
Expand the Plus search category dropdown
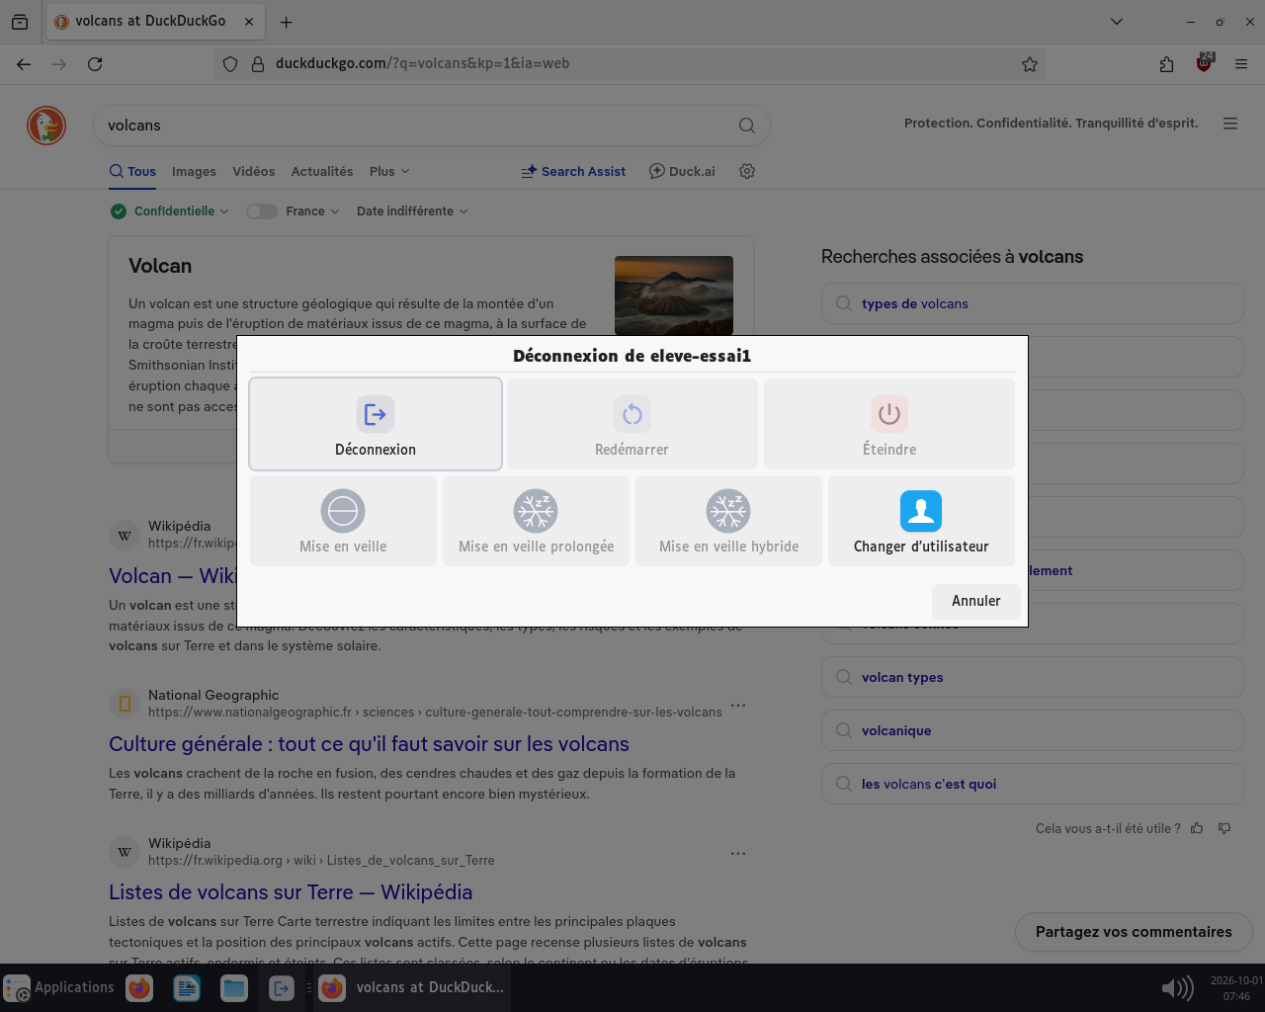pyautogui.click(x=389, y=171)
